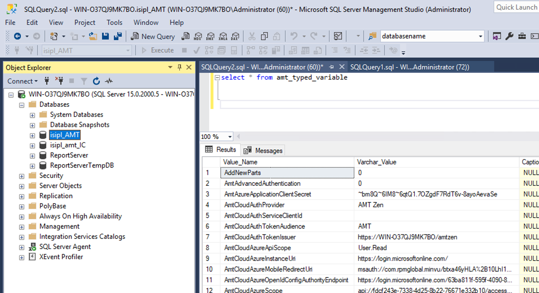Click the Quick Launch search box
Viewport: 539px width, 293px height.
coord(516,7)
